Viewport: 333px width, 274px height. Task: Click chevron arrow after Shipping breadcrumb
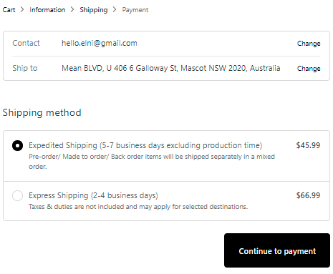click(x=115, y=9)
